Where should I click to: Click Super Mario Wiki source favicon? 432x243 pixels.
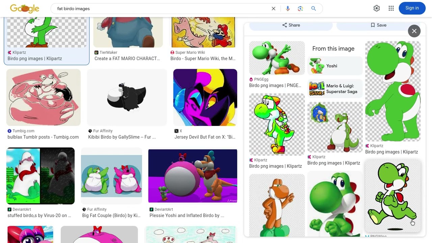click(172, 53)
